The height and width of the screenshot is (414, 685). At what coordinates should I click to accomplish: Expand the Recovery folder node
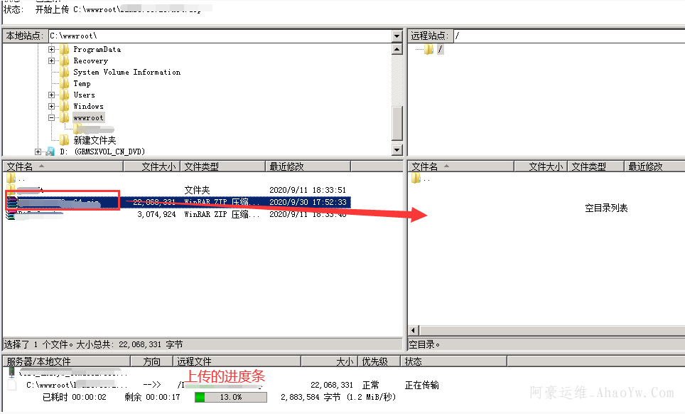(52, 60)
